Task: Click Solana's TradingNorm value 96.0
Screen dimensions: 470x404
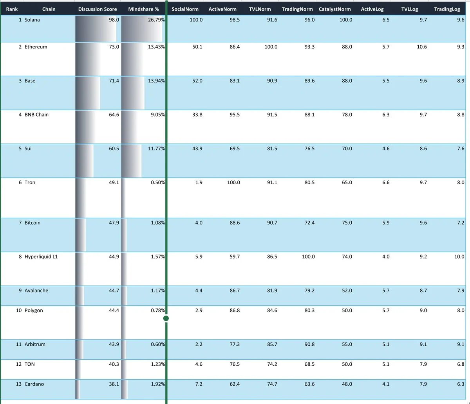Action: point(309,20)
